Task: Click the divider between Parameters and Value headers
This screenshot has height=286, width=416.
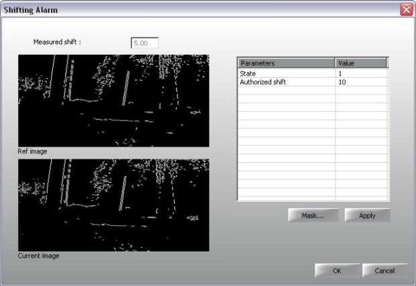Action: tap(335, 63)
